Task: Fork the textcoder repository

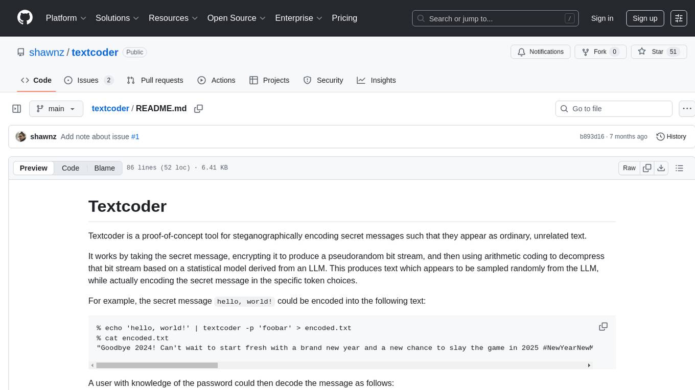Action: [600, 52]
